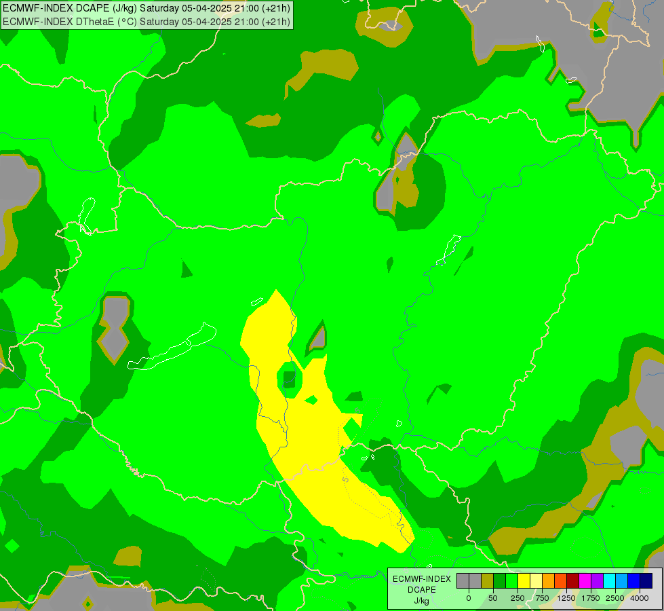This screenshot has width=664, height=611.
Task: Click the purple legend swatch
Action: click(x=597, y=580)
